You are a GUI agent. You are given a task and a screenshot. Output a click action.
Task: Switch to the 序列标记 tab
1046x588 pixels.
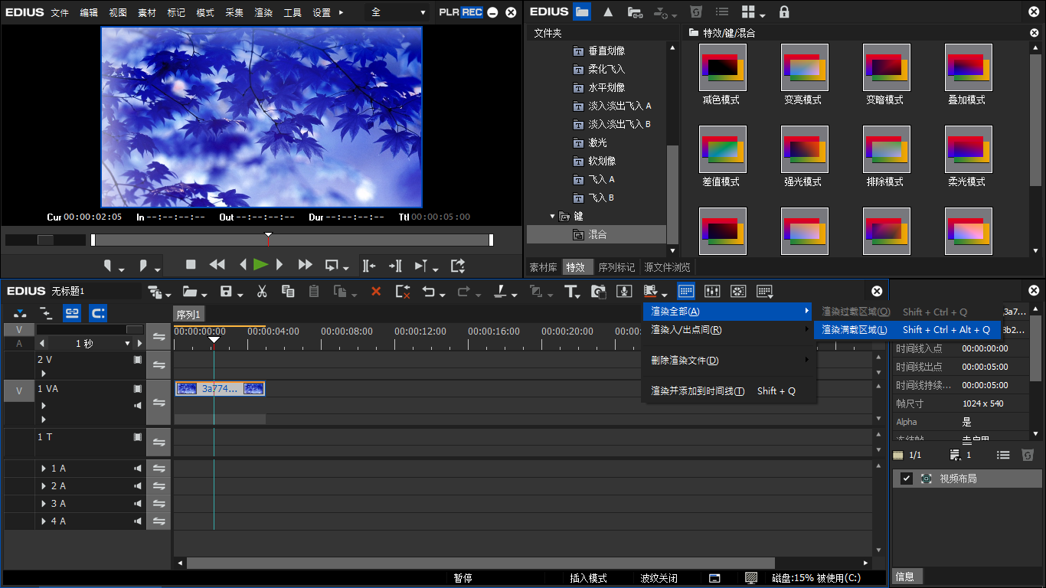[x=616, y=267]
